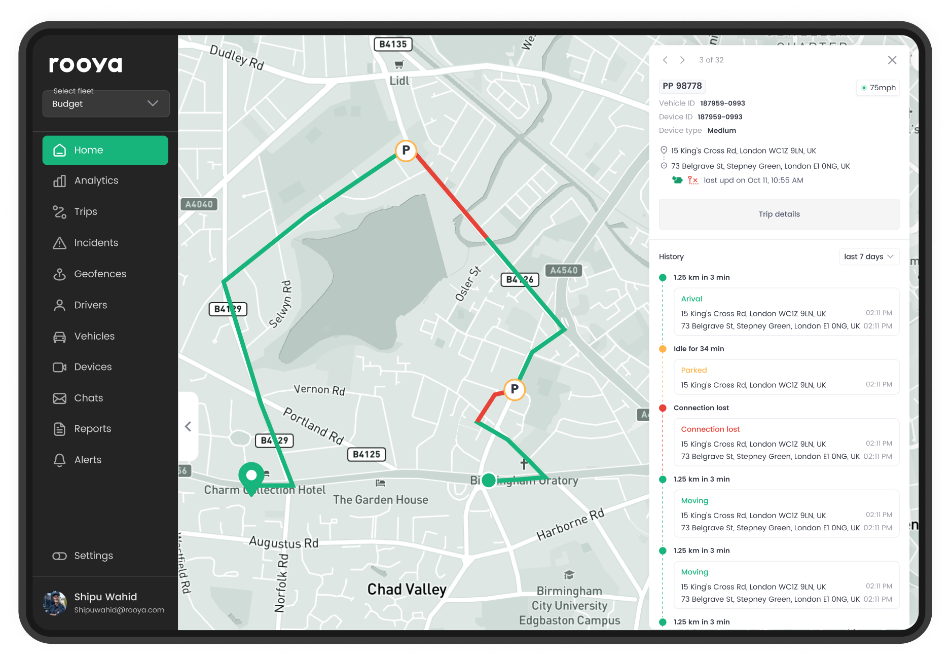951x660 pixels.
Task: Open Incidents via the warning triangle icon
Action: (x=59, y=243)
